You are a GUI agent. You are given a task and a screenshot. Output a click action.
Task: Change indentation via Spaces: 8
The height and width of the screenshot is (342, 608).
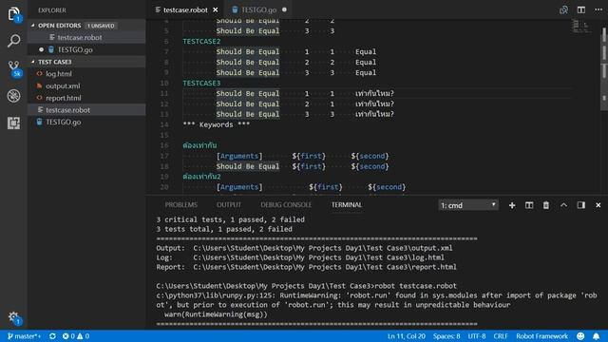[x=446, y=336]
